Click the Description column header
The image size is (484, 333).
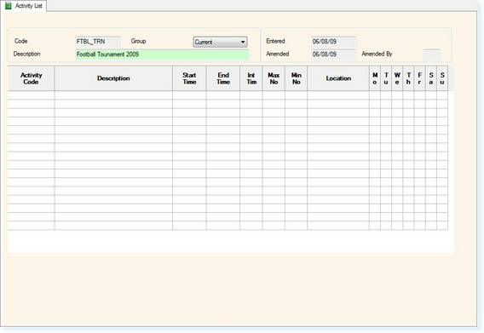pos(113,78)
